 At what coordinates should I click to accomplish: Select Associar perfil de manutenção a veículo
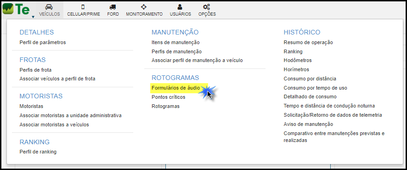(x=197, y=61)
